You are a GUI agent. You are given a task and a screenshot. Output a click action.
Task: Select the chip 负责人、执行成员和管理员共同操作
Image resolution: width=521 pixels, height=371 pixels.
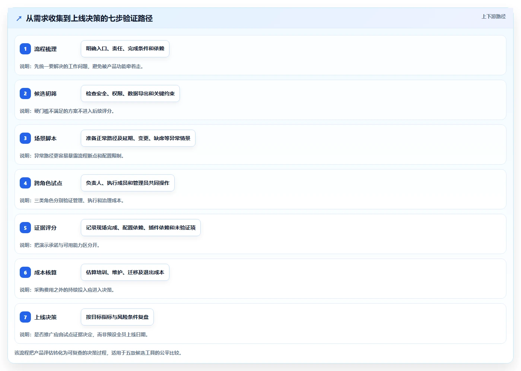128,183
